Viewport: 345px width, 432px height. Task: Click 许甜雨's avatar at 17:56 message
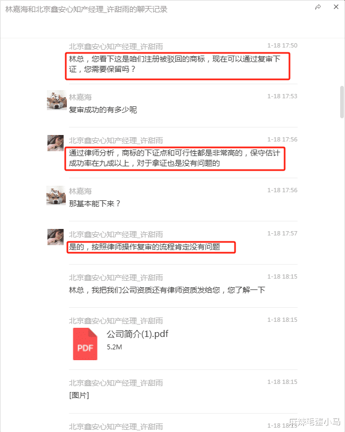pos(56,143)
